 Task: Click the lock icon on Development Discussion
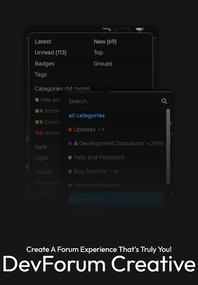pyautogui.click(x=76, y=143)
